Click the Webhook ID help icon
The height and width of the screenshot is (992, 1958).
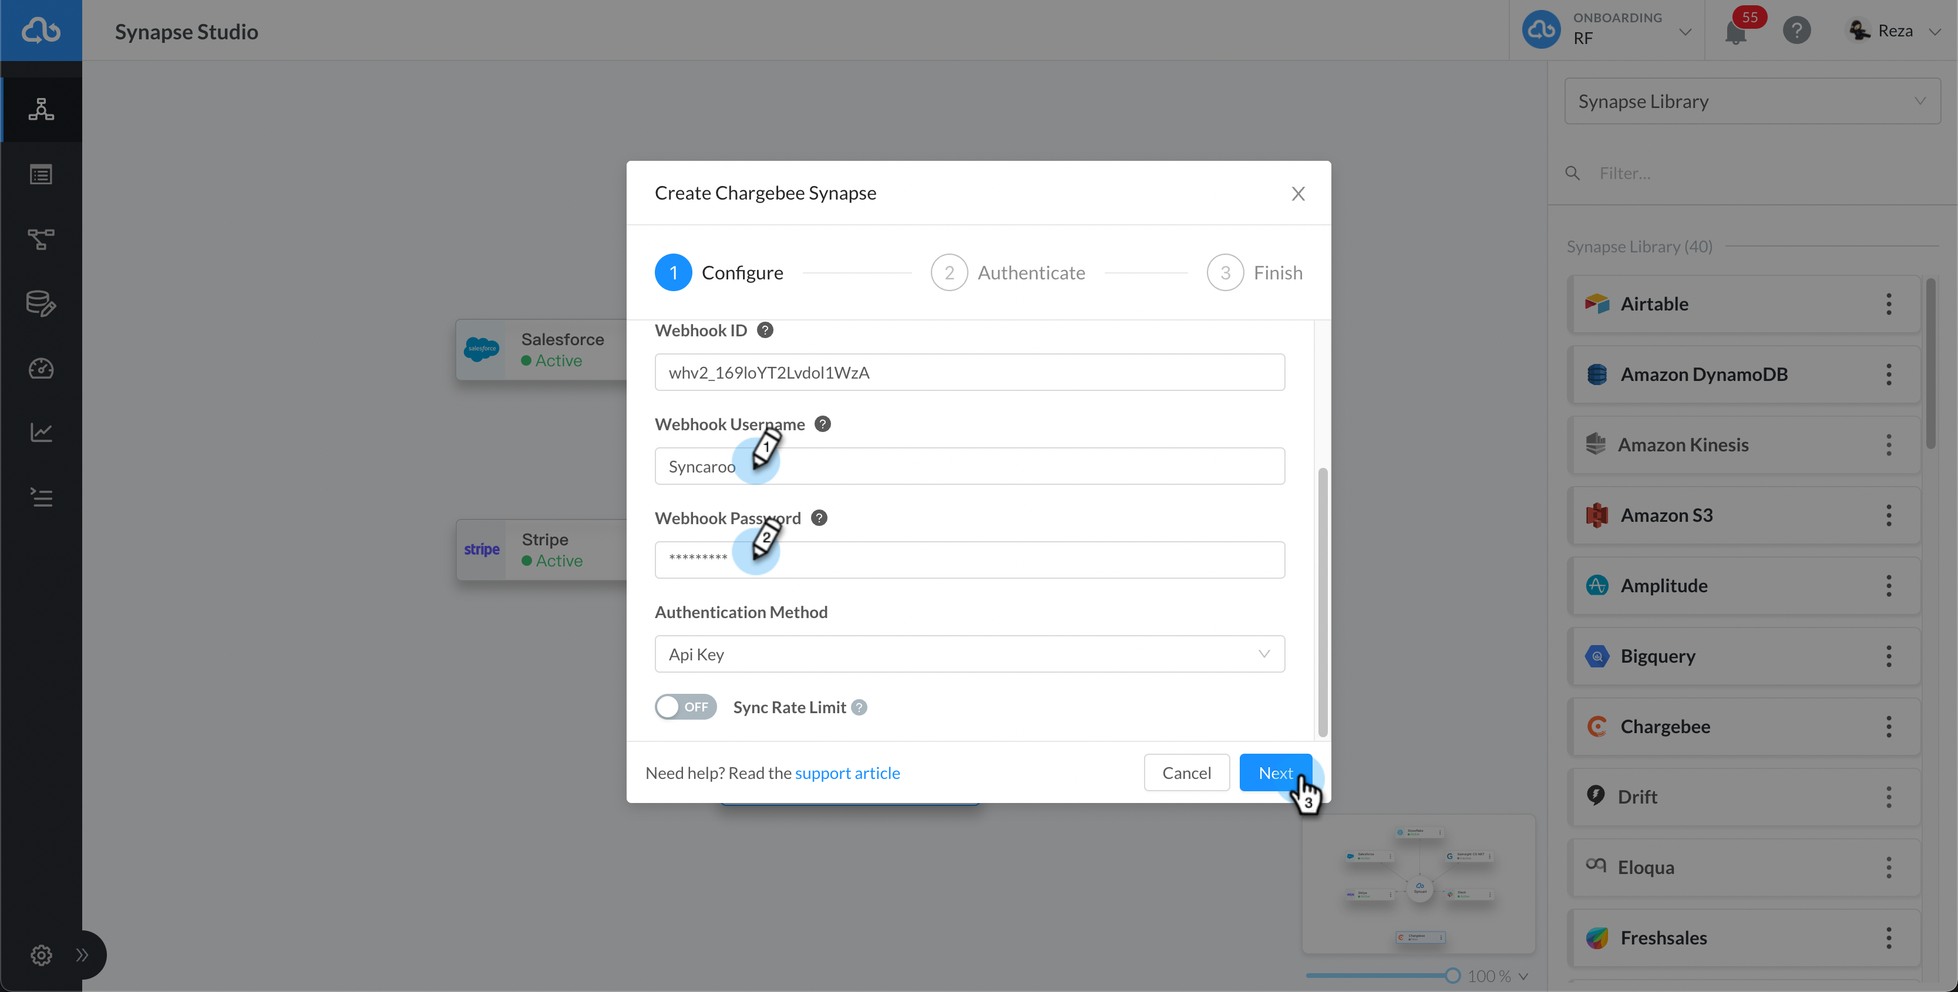point(765,330)
